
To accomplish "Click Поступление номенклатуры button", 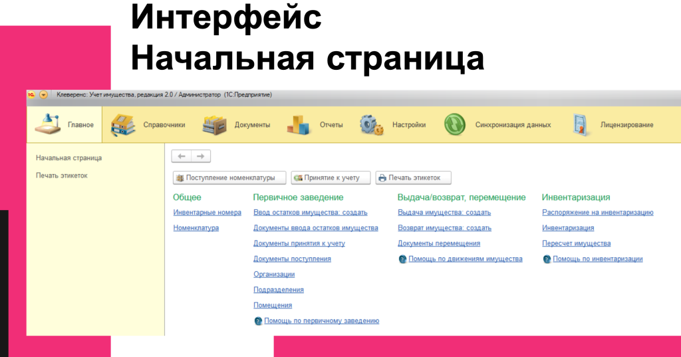I will click(x=229, y=178).
